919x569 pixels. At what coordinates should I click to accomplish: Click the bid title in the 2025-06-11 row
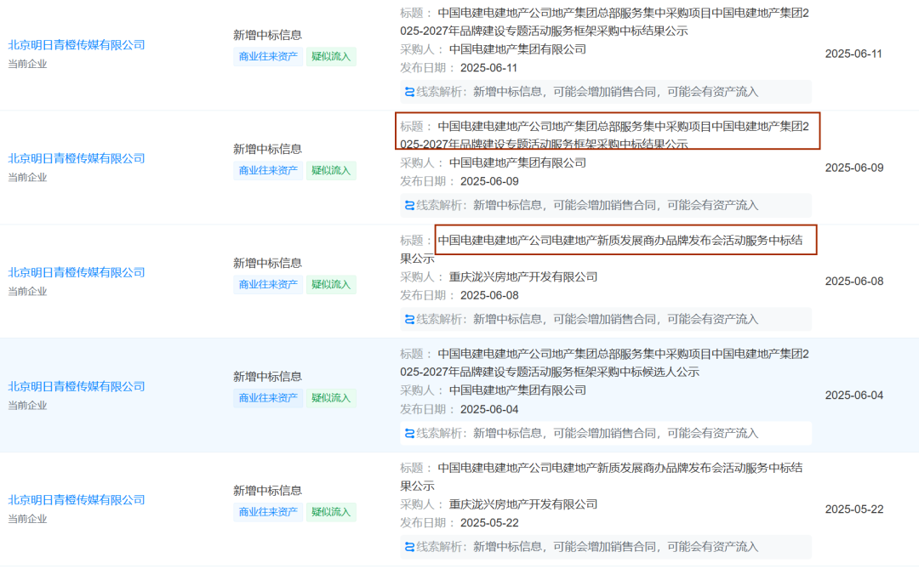(x=605, y=21)
